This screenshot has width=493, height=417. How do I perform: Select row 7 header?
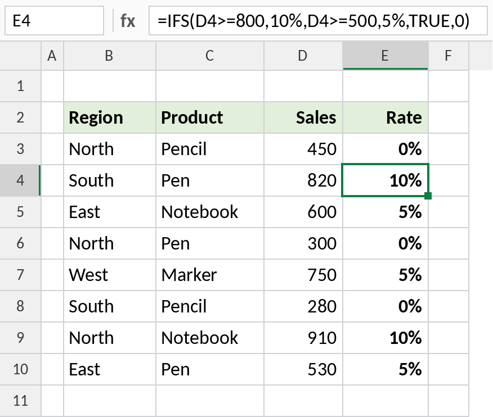(x=20, y=275)
